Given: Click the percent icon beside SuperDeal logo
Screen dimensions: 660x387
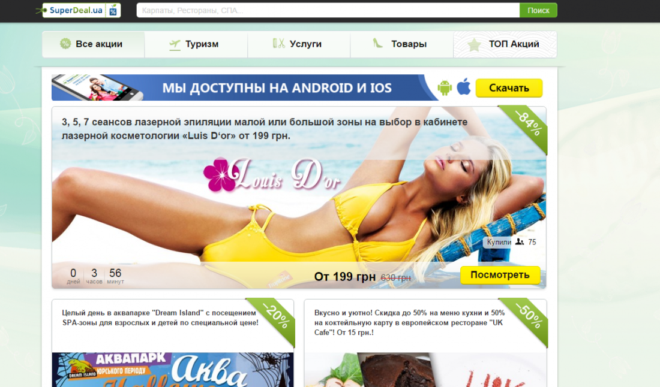Looking at the screenshot, I should tap(113, 10).
